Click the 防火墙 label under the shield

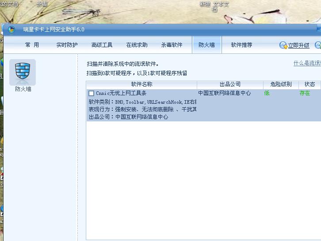[x=23, y=89]
